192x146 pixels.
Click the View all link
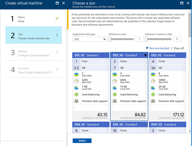178,48
